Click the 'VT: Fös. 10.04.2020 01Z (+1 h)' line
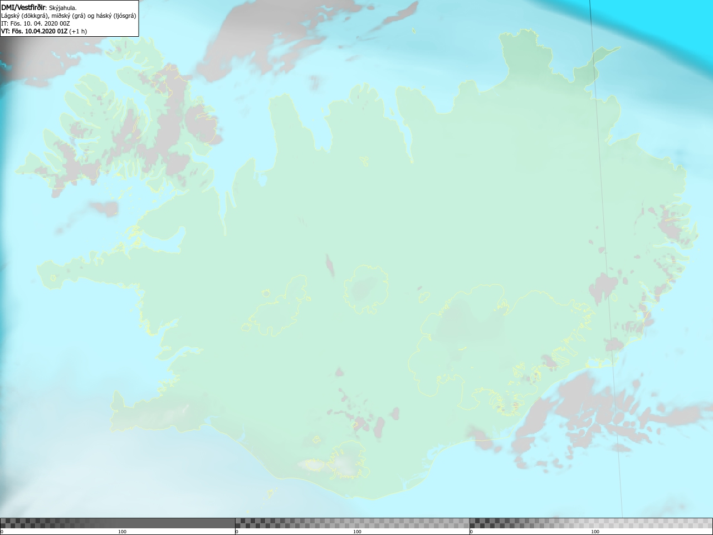 click(44, 31)
